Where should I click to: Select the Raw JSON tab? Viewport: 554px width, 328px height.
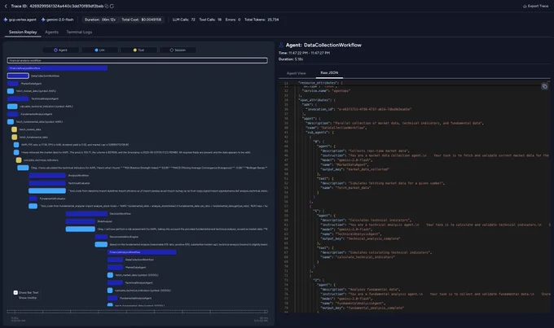click(x=329, y=72)
